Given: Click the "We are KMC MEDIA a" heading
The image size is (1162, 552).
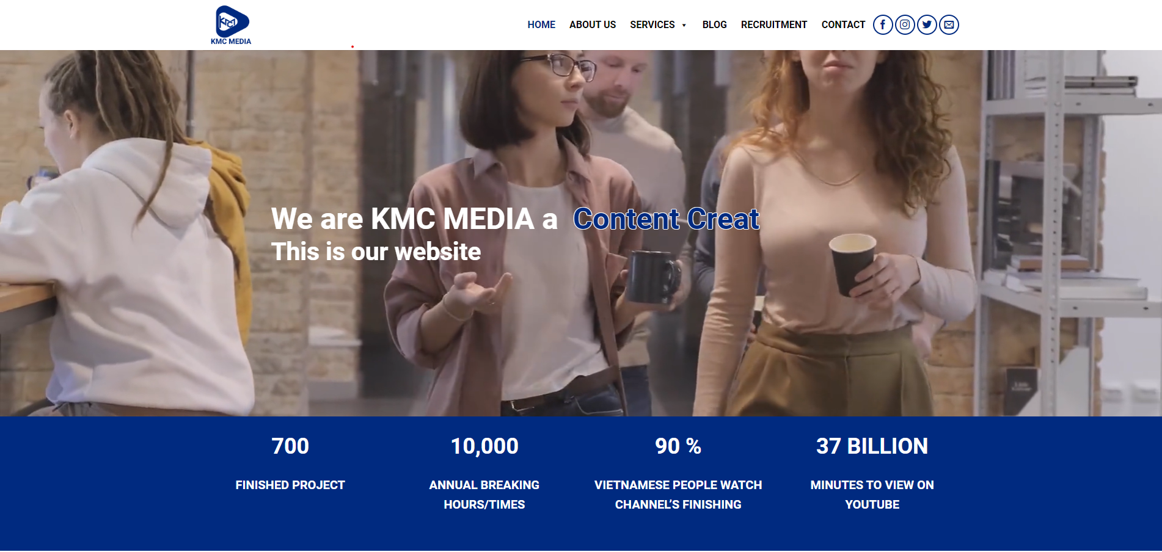Looking at the screenshot, I should (414, 219).
